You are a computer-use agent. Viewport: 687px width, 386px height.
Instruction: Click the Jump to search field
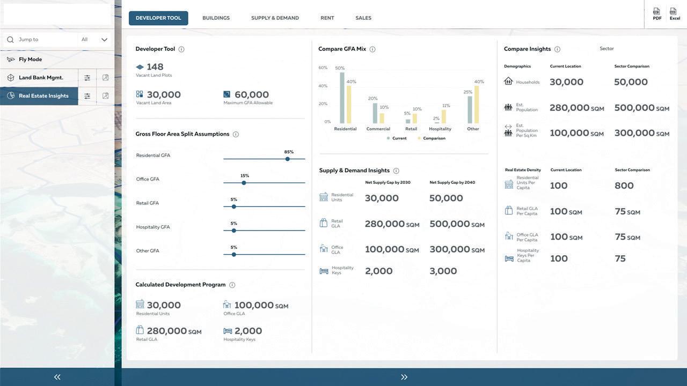(41, 40)
